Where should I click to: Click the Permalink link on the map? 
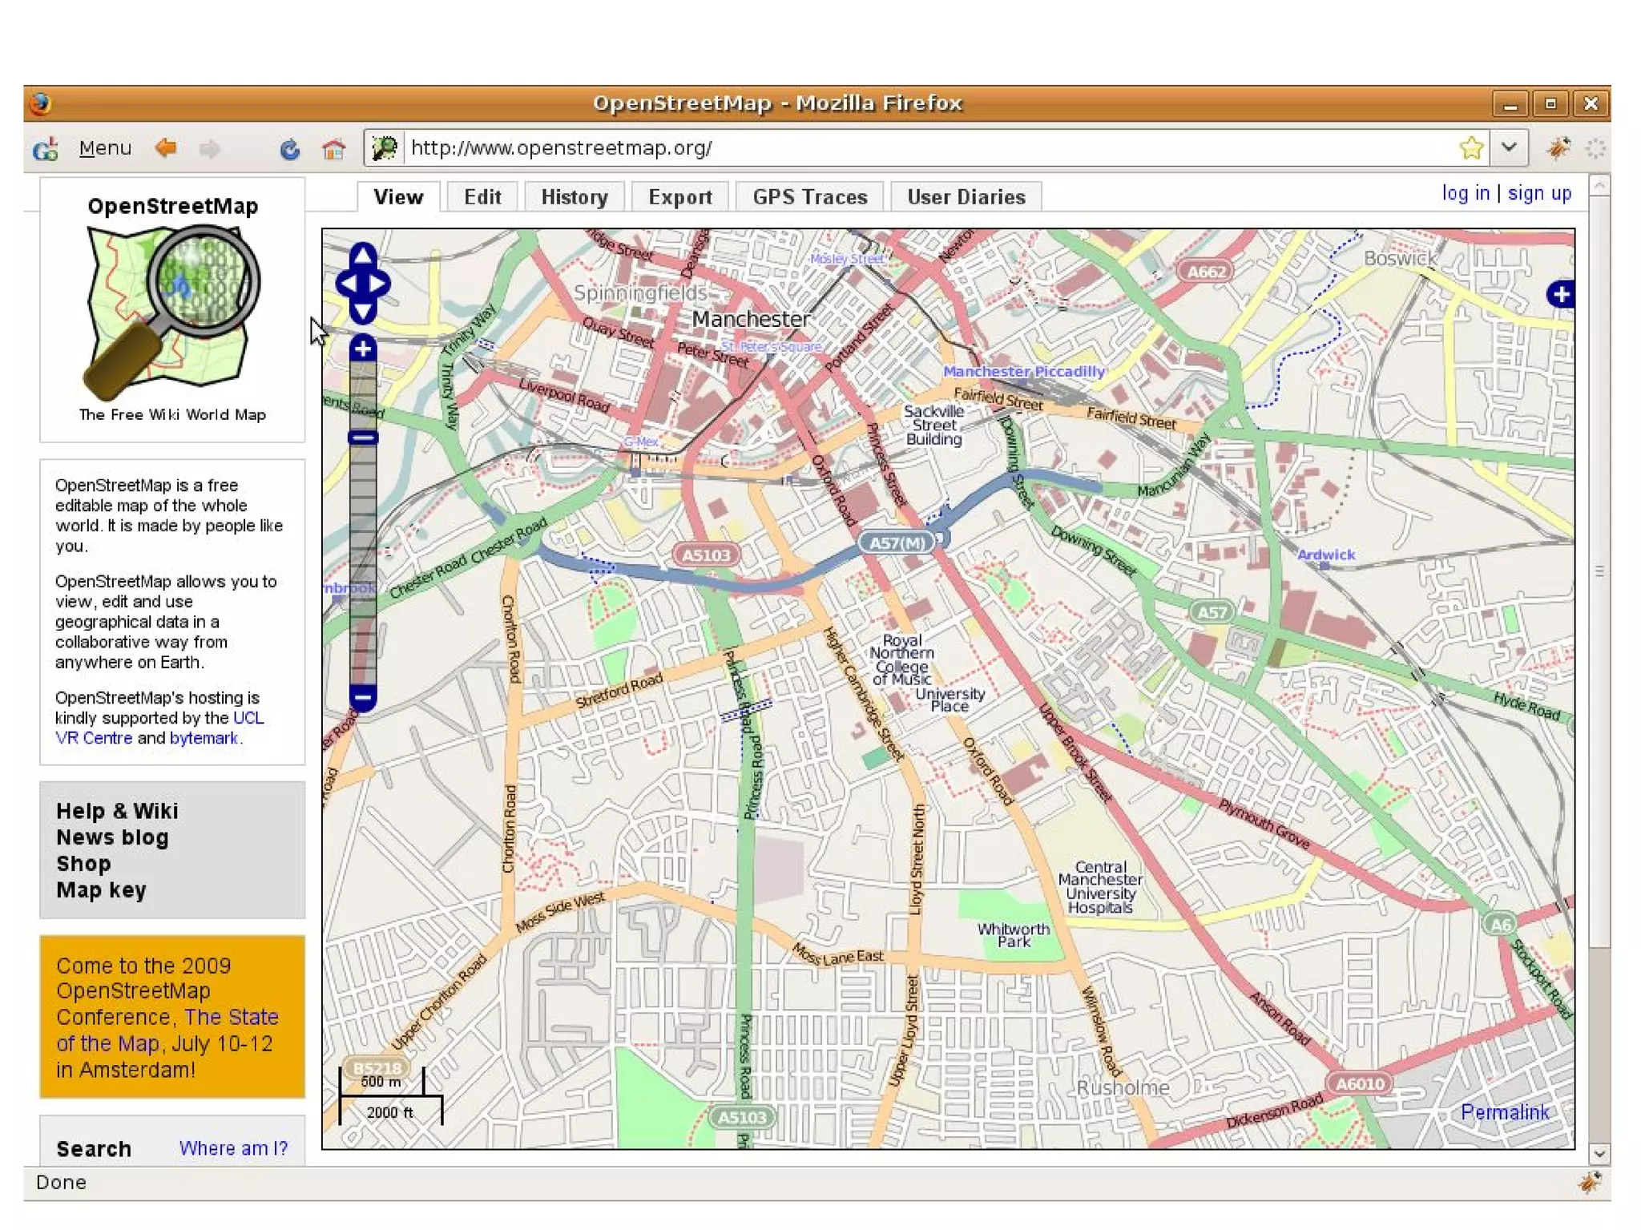1505,1112
